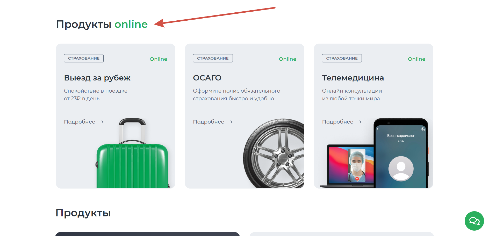Open Подробнее link on the ОСАГО card
This screenshot has height=236, width=489.
pos(208,122)
